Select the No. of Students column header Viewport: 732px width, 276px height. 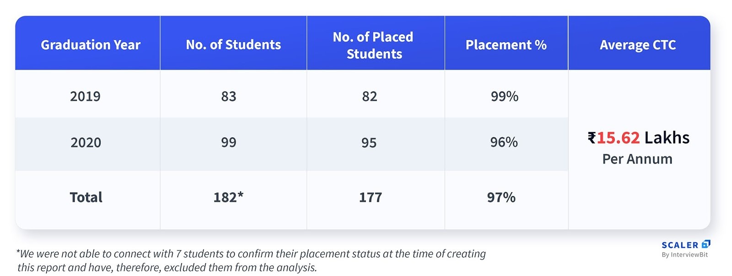[x=233, y=45]
